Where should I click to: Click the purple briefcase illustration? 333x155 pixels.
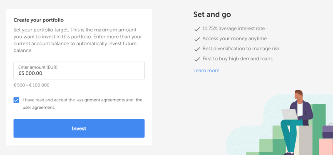click(x=328, y=131)
